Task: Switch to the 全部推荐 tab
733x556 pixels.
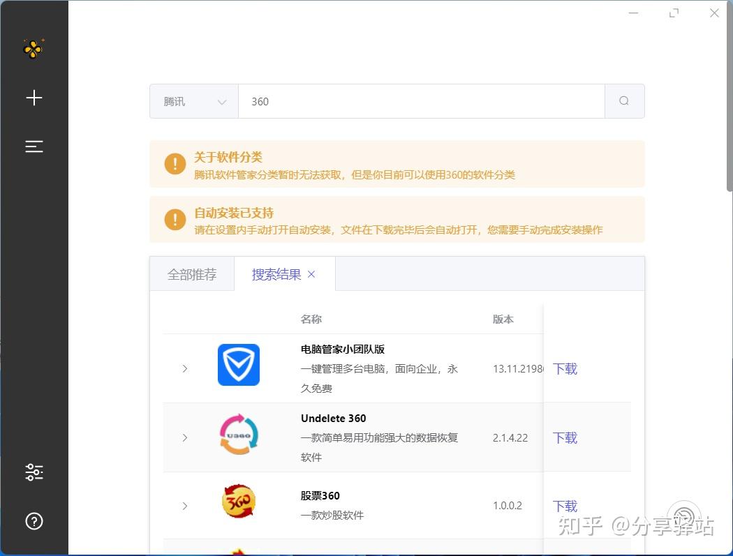Action: pos(192,274)
